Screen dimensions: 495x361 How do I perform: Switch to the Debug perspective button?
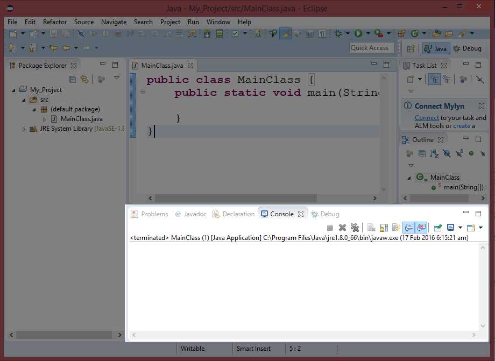tap(467, 48)
